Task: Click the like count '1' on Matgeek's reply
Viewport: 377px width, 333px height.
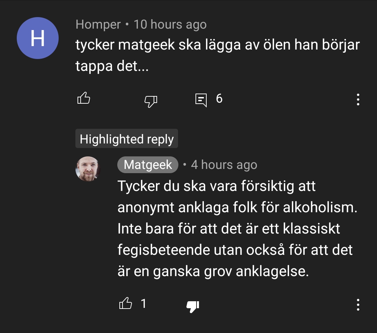Action: 143,304
